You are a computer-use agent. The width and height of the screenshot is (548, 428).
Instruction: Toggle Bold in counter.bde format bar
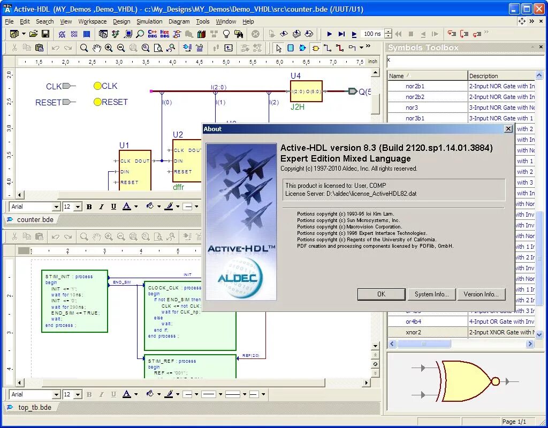(89, 207)
